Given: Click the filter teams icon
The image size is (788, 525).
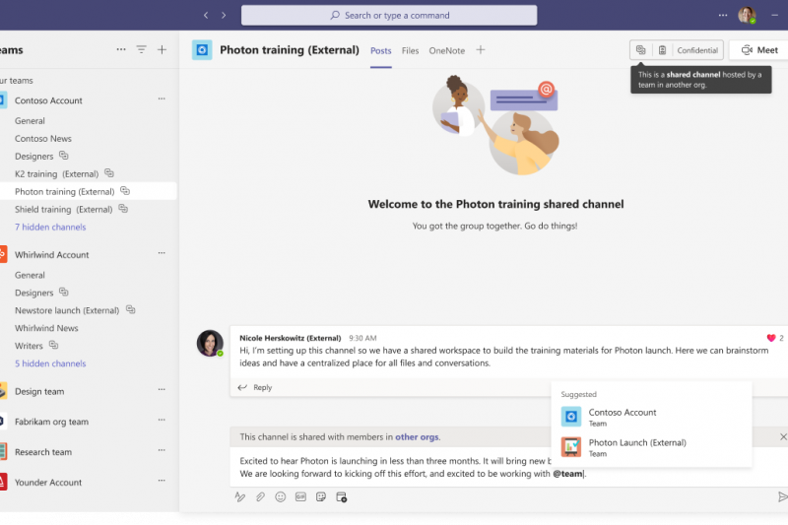Looking at the screenshot, I should 141,49.
